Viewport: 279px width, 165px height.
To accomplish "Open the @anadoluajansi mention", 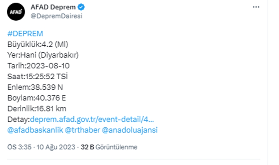I will click(130, 130).
